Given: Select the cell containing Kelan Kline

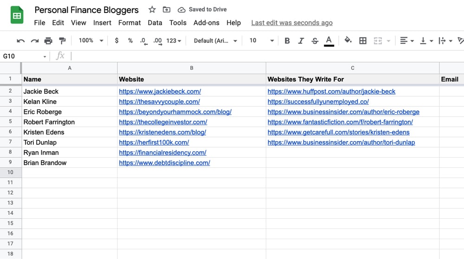Looking at the screenshot, I should point(70,102).
